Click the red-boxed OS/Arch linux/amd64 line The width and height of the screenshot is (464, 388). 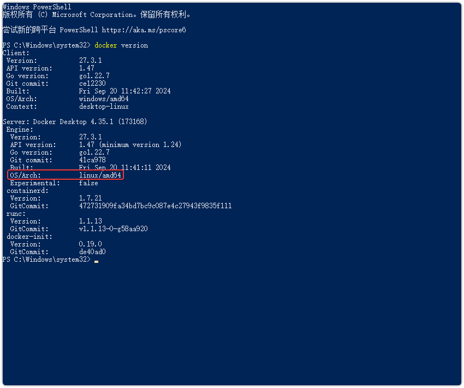[66, 175]
